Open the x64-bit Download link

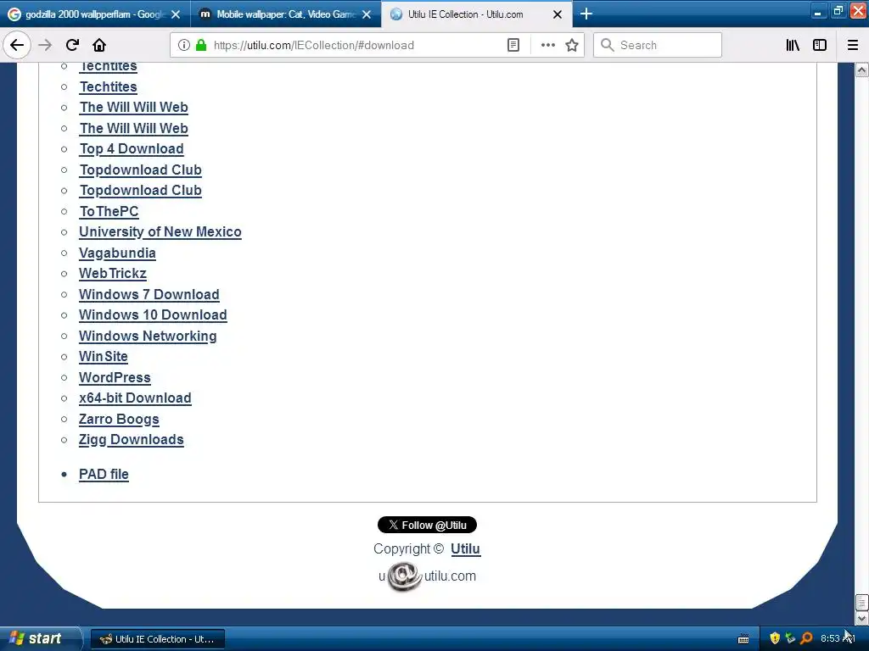tap(135, 398)
